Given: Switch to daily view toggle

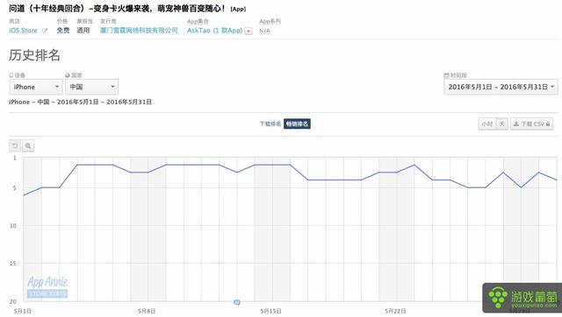Looking at the screenshot, I should tap(501, 123).
